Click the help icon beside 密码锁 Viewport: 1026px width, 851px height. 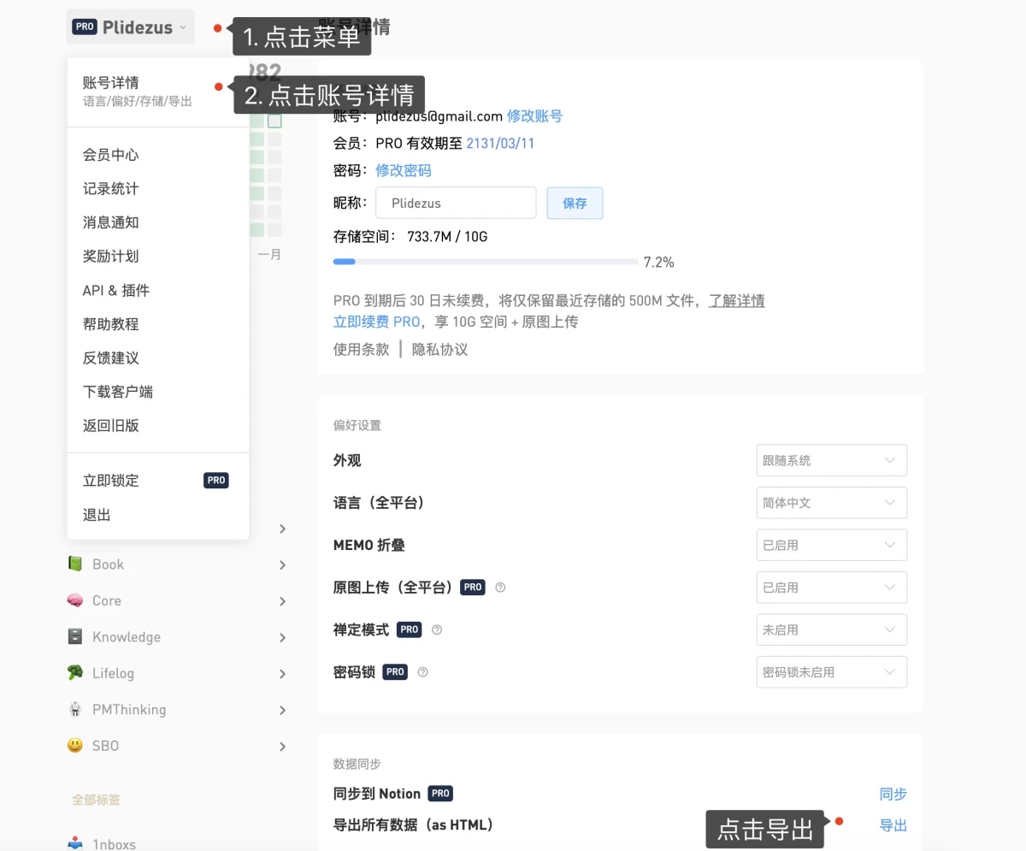(x=422, y=671)
